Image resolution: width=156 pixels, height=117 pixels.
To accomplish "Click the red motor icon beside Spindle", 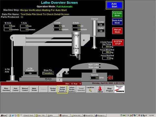I will 110,78.
